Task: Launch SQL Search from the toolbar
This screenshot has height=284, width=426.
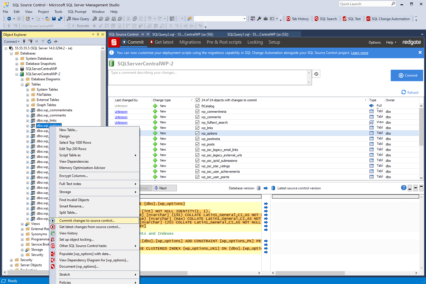Action: pos(326,19)
